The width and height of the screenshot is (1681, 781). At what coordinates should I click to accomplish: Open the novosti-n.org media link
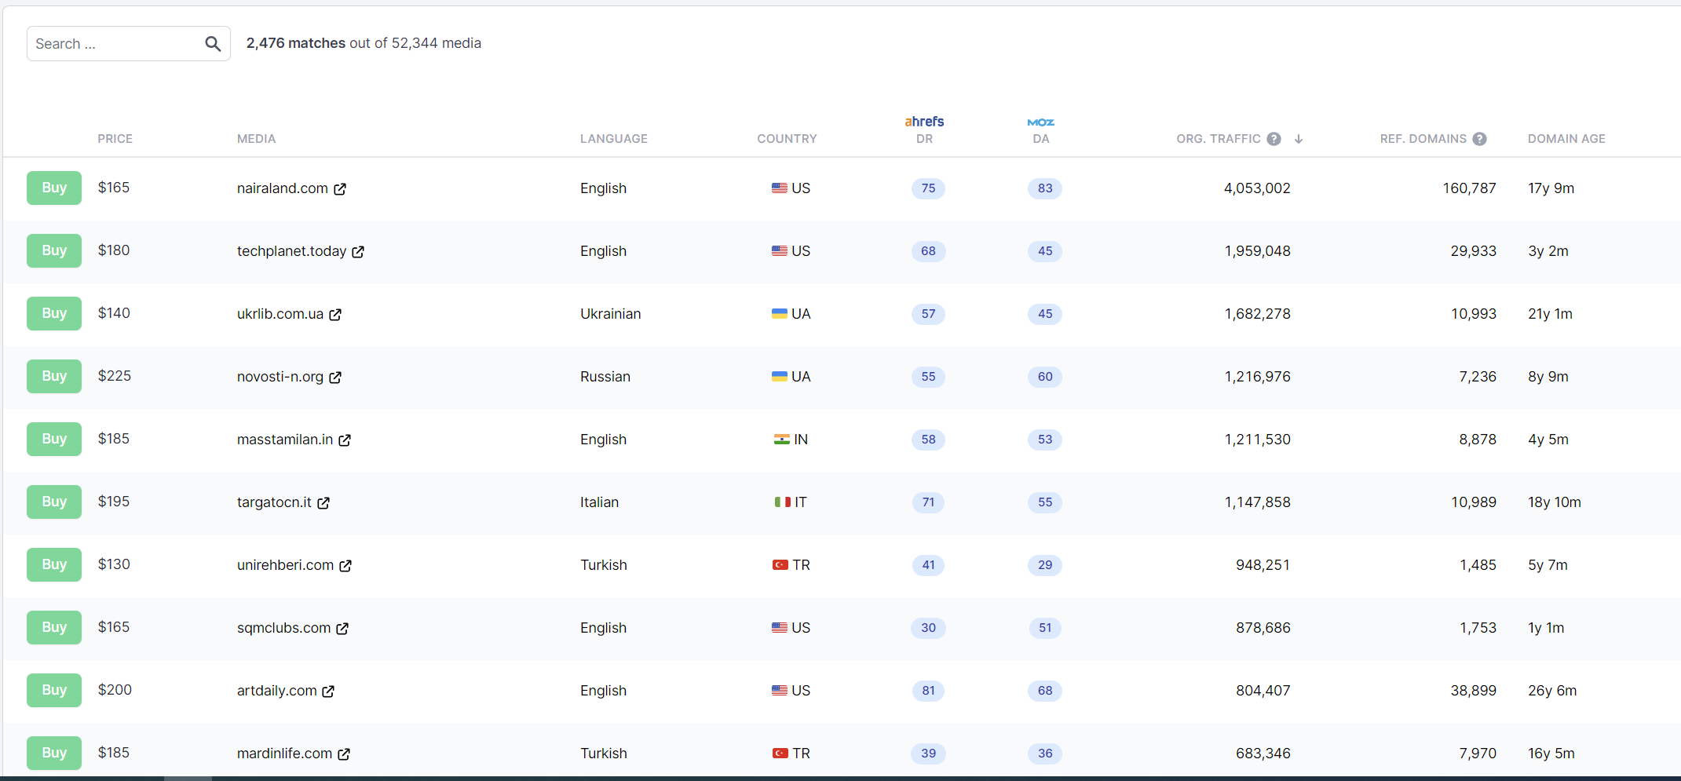(x=280, y=377)
